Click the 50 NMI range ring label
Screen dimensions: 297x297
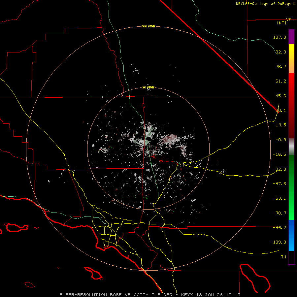click(x=148, y=87)
